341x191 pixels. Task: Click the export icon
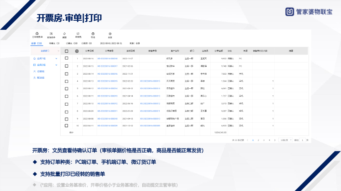(93, 34)
